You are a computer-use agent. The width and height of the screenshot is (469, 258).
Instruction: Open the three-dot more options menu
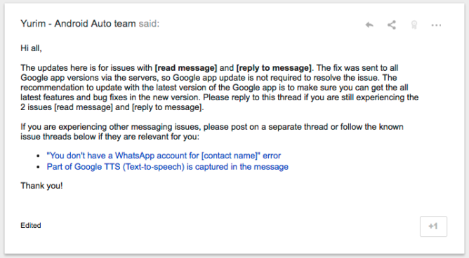[x=436, y=25]
